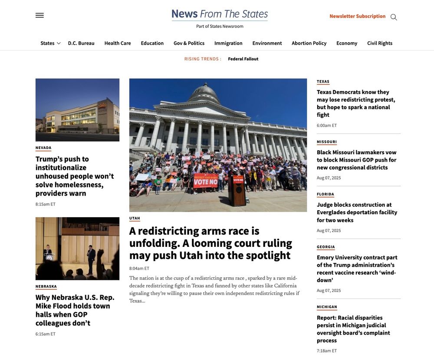Click the FLORIDA state tag
The image size is (434, 355).
(x=325, y=194)
